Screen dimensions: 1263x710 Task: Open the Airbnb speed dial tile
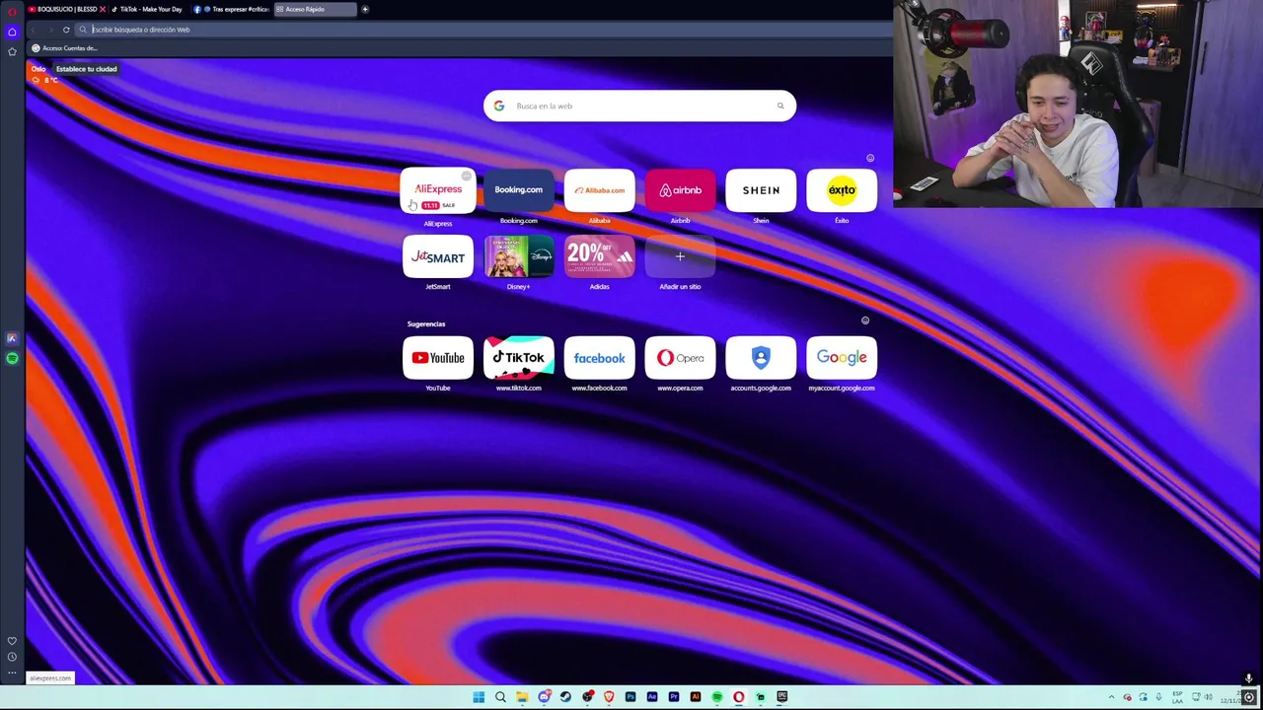[x=681, y=190]
